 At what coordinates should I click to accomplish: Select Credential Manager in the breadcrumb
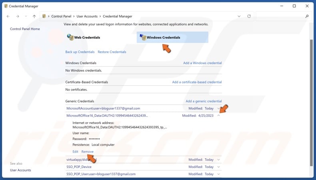point(118,16)
